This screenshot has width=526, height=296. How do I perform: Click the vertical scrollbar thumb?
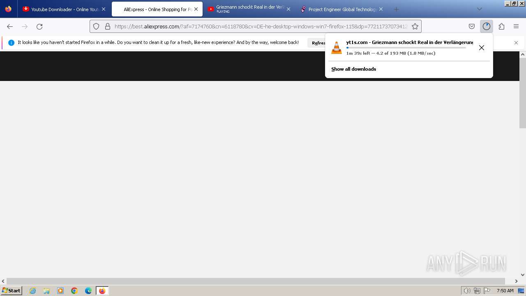(x=523, y=93)
